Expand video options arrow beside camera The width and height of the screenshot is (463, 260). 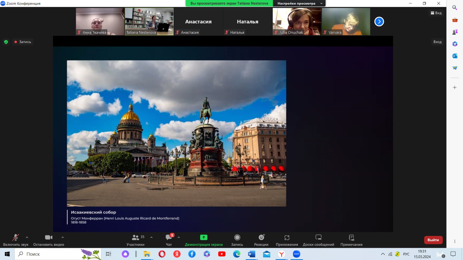click(63, 237)
